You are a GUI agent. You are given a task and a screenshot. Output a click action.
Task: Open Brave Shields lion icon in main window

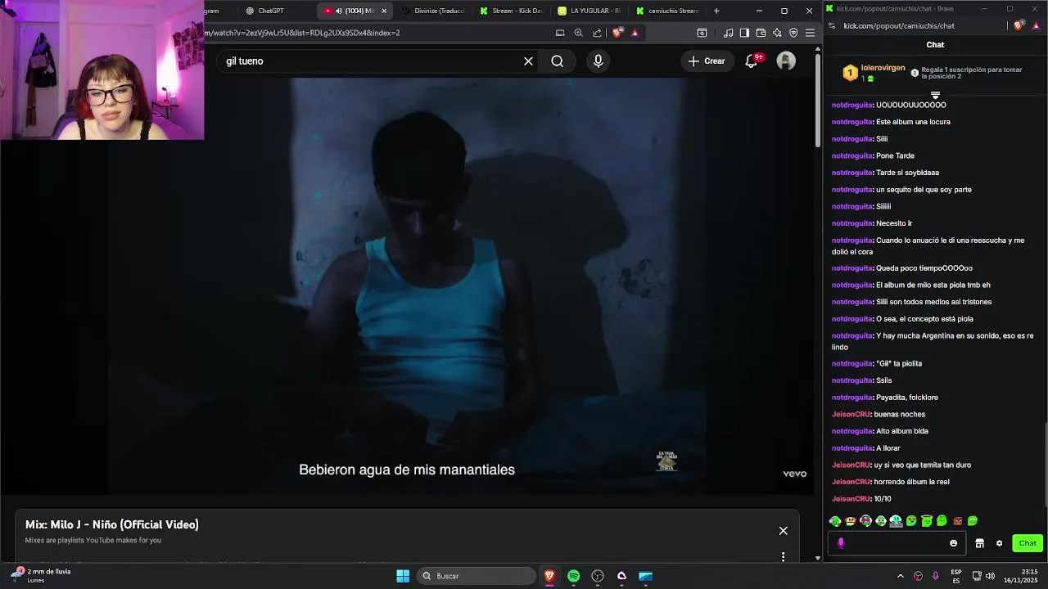pyautogui.click(x=617, y=33)
